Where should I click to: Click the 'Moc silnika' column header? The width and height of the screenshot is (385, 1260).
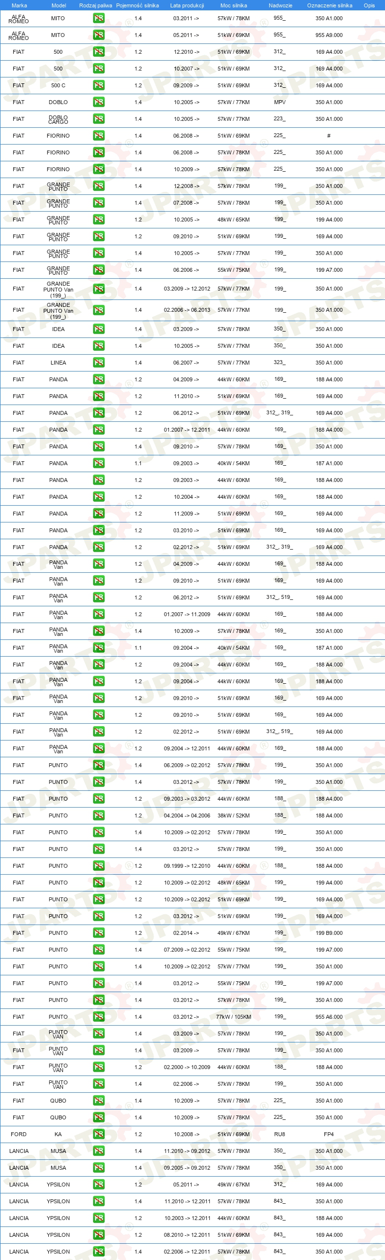click(x=234, y=5)
